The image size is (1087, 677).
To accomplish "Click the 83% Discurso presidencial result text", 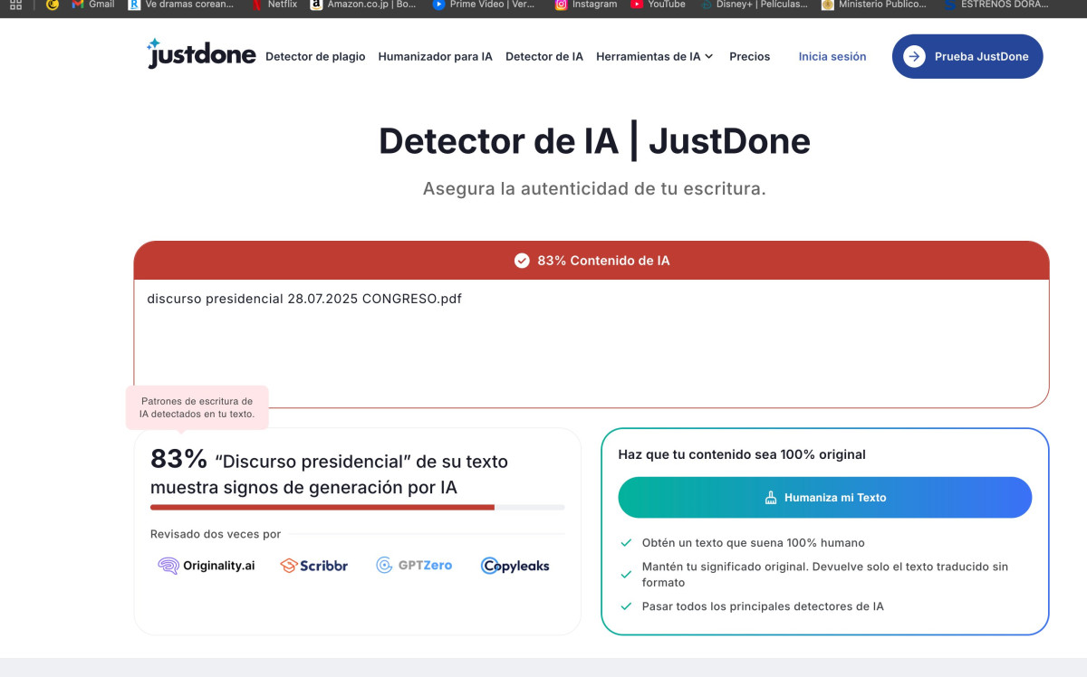I will [330, 473].
